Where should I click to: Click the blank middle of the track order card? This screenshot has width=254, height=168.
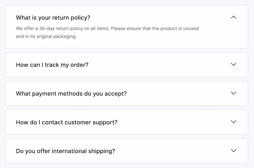coord(159,65)
